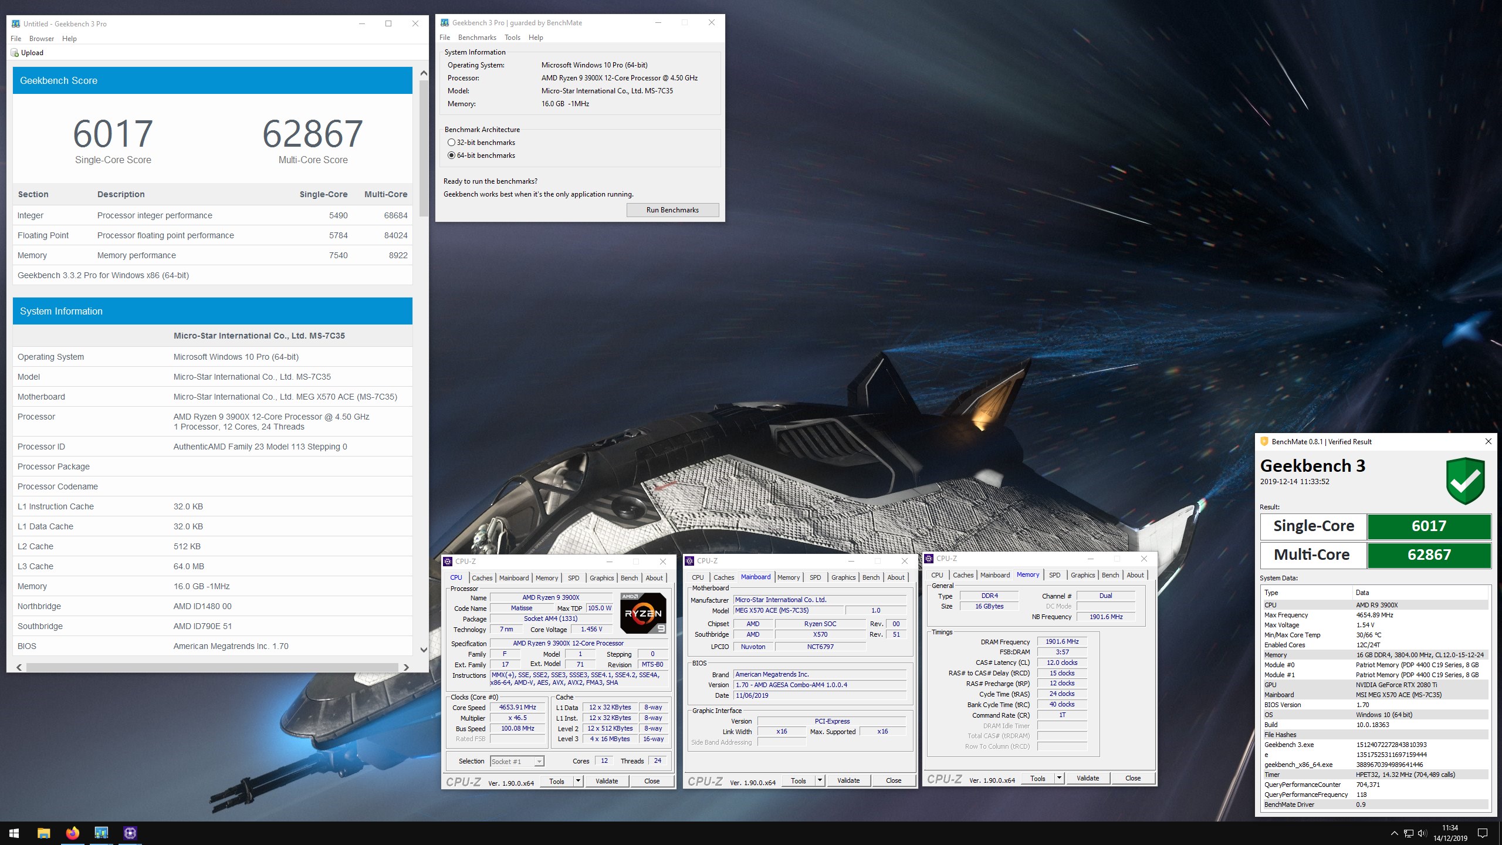This screenshot has height=845, width=1502.
Task: Click vertical scrollbar thumb in Geekbench results
Action: pos(424,150)
